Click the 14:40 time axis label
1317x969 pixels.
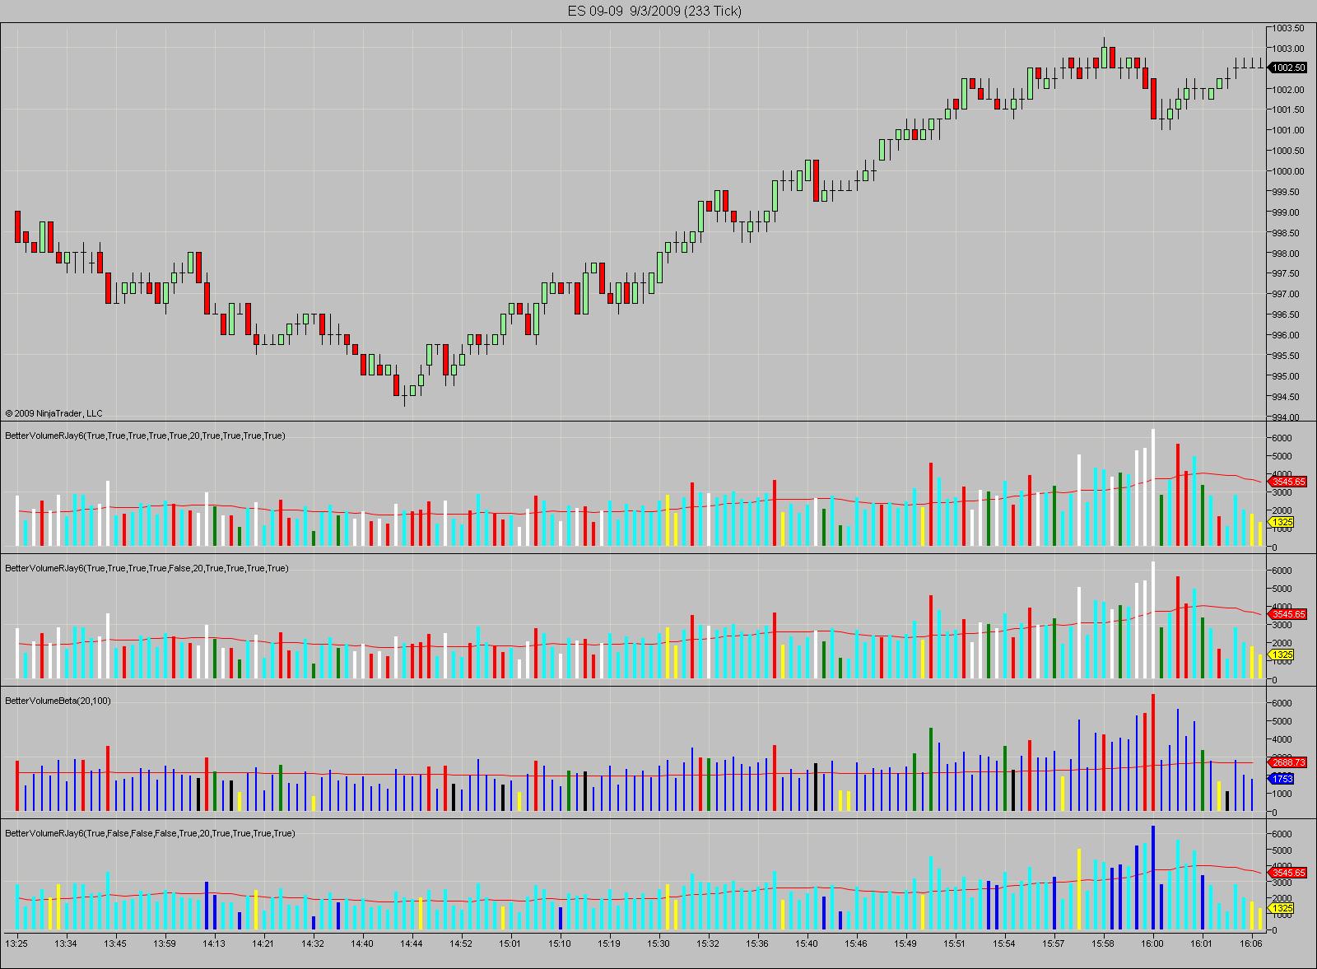pos(362,943)
